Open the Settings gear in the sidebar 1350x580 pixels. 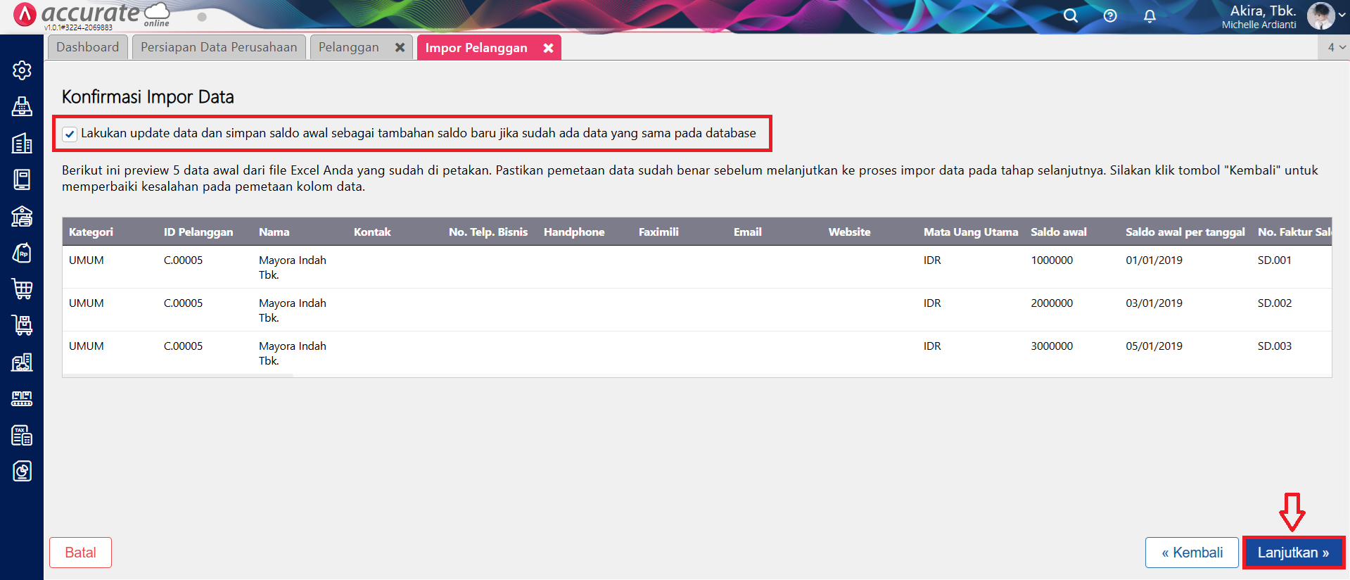click(x=22, y=70)
